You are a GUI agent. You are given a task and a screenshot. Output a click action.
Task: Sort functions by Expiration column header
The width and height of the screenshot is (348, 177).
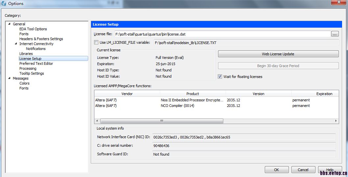point(315,94)
